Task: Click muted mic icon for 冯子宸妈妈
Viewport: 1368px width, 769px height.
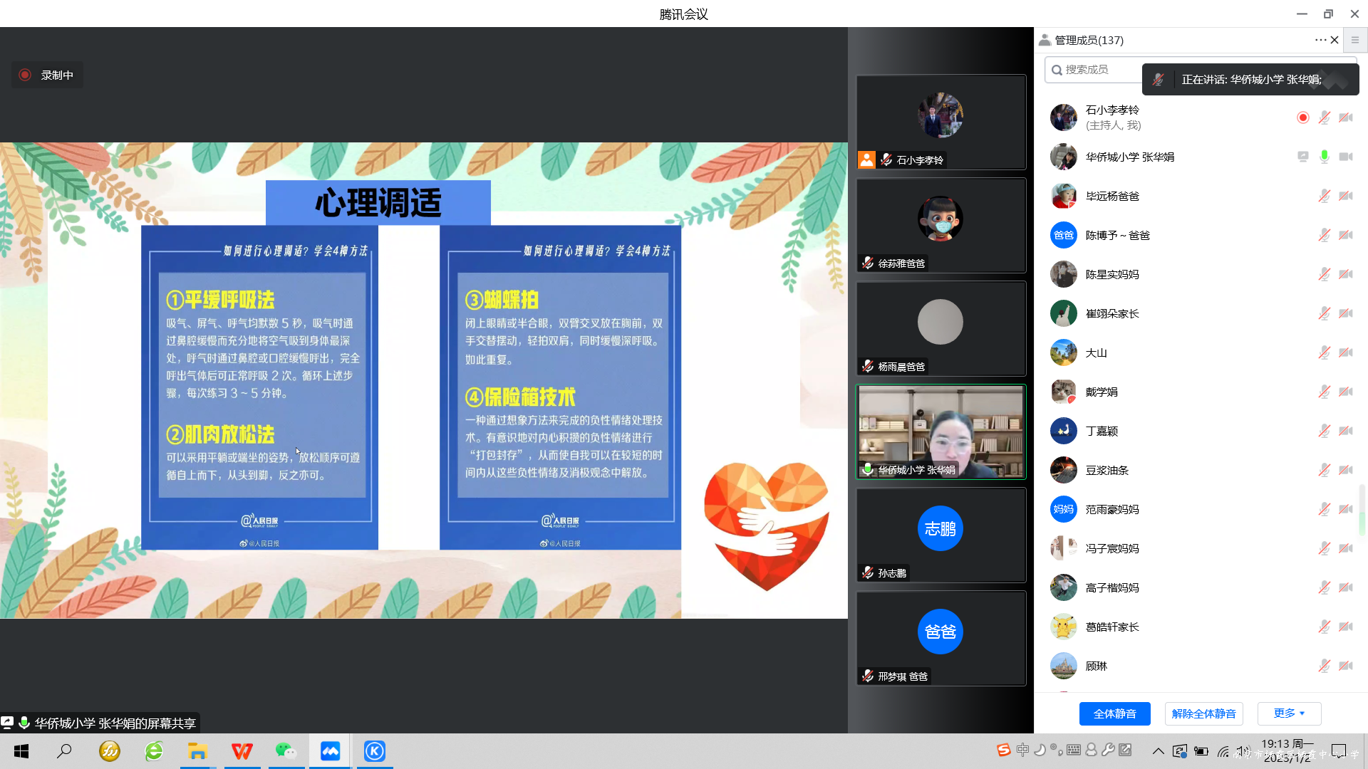Action: (x=1325, y=548)
